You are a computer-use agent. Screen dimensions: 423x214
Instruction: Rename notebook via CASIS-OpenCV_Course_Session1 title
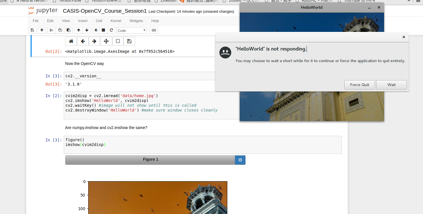coord(105,11)
